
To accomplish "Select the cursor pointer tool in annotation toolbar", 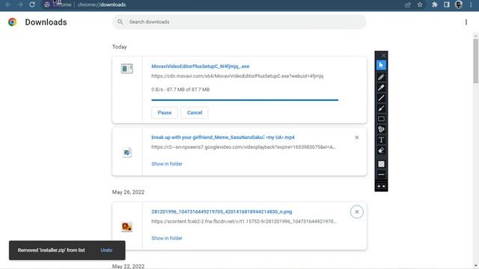I will (381, 65).
